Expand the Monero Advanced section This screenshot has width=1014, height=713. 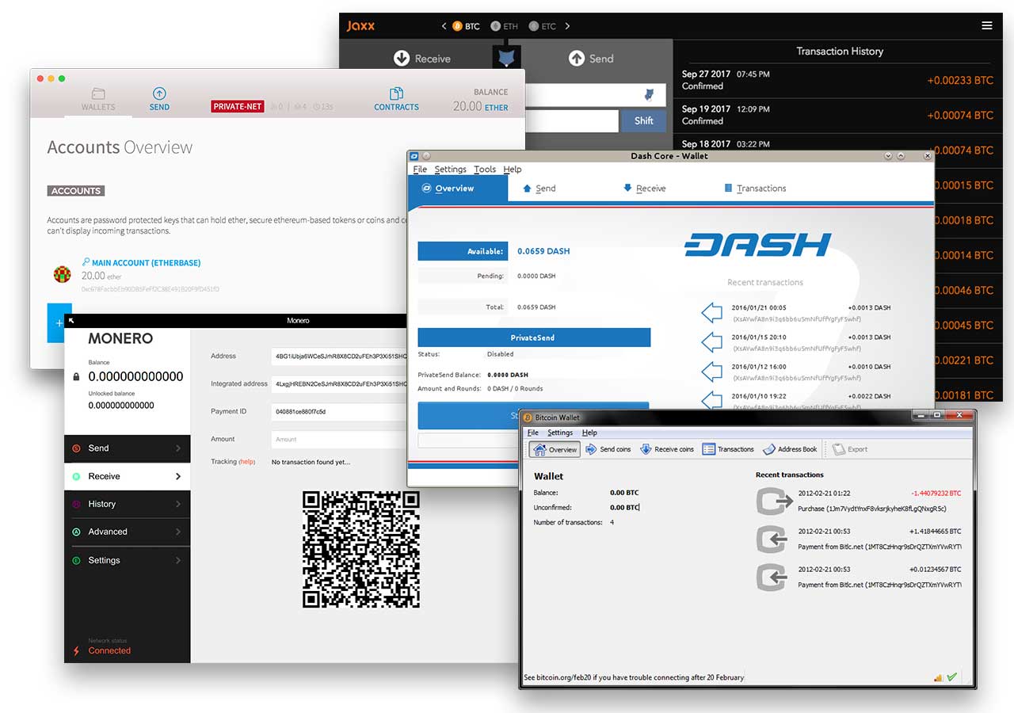[127, 532]
